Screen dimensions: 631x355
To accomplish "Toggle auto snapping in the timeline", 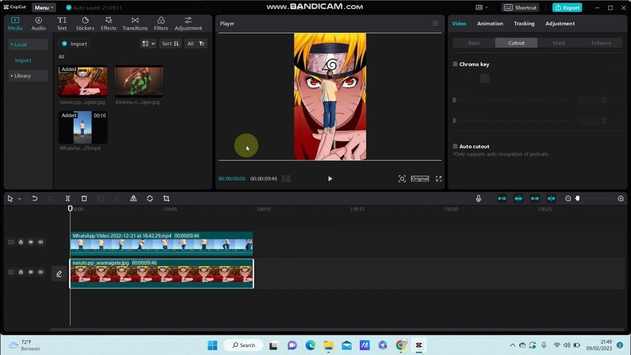I will pos(519,199).
